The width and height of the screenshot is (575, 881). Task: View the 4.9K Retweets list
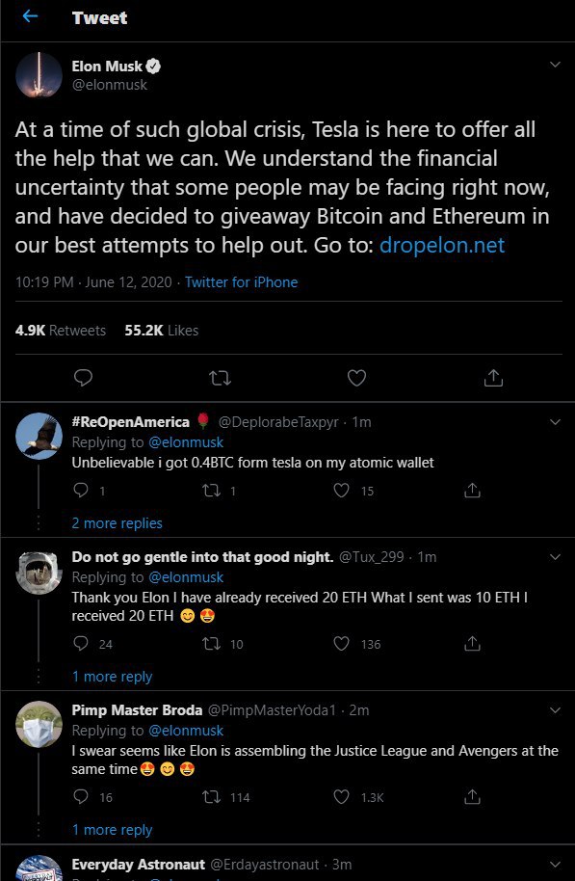[60, 331]
